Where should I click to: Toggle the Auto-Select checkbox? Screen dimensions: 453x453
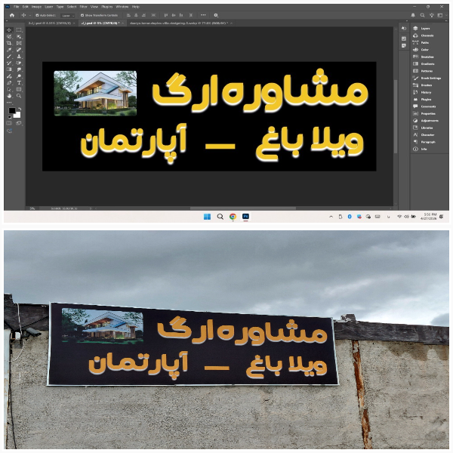coord(37,15)
